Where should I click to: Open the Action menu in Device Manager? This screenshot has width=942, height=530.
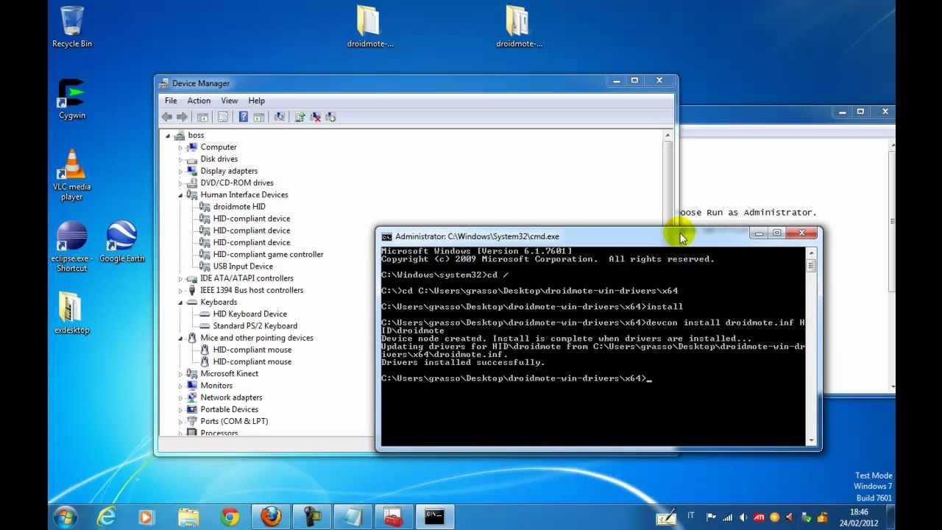click(x=199, y=101)
